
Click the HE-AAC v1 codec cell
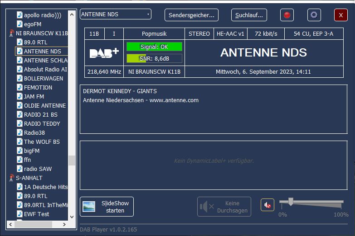pos(230,34)
